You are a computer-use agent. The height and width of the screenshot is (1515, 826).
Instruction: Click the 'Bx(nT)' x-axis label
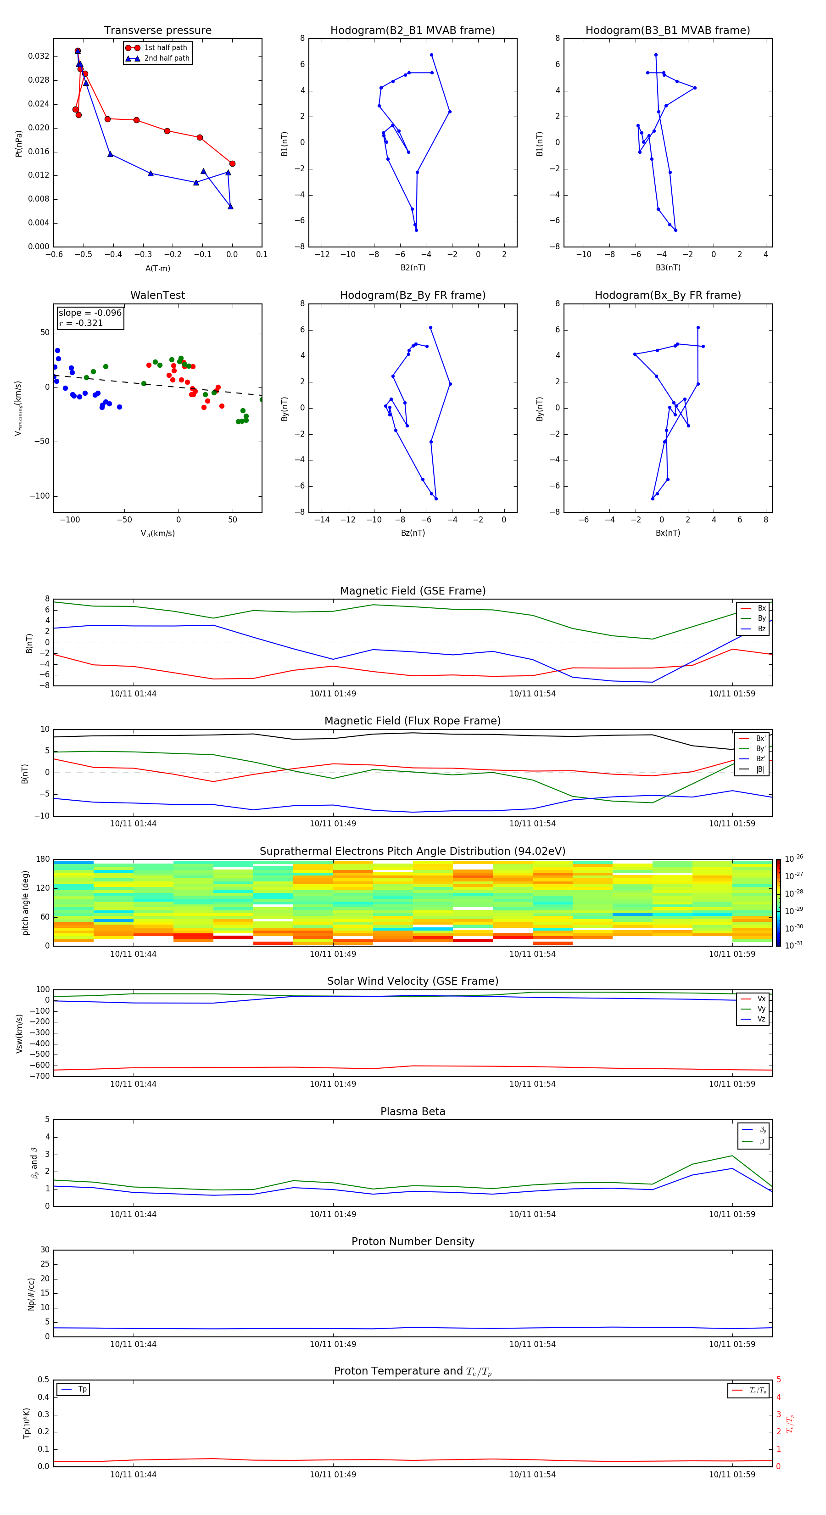pyautogui.click(x=668, y=533)
